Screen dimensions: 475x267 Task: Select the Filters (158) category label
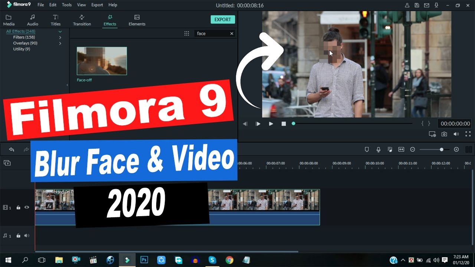pos(24,37)
